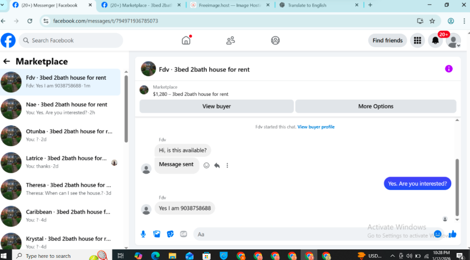Open conversation information purple icon
Viewport: 470px width, 260px height.
[449, 69]
